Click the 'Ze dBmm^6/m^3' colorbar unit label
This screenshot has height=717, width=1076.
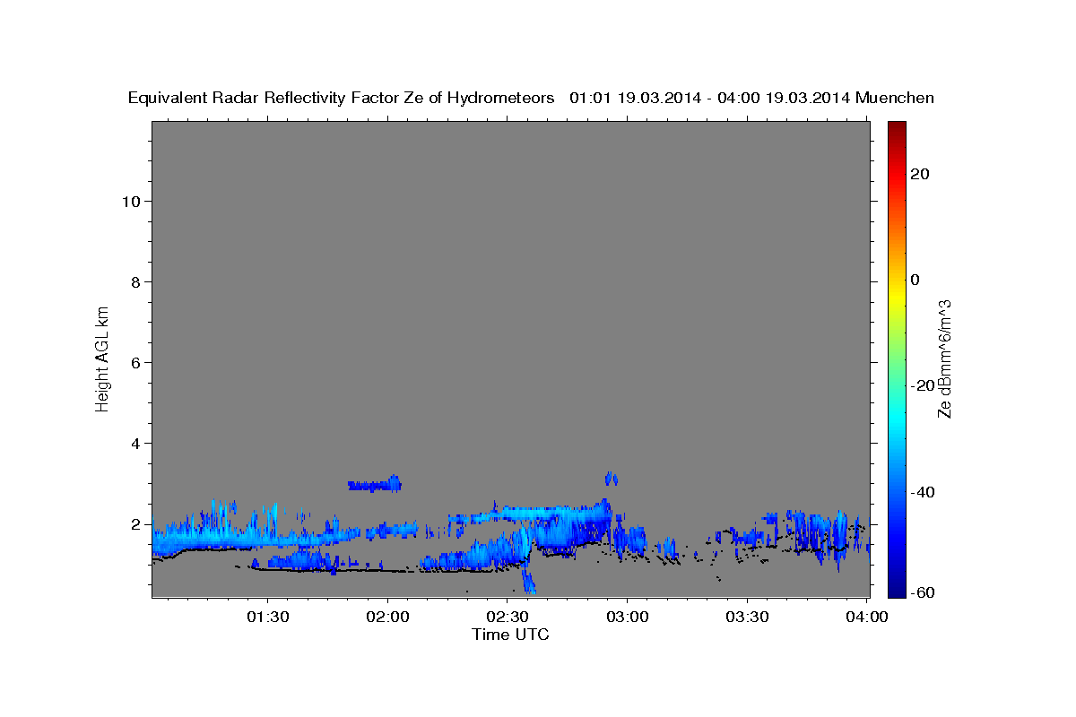(944, 358)
